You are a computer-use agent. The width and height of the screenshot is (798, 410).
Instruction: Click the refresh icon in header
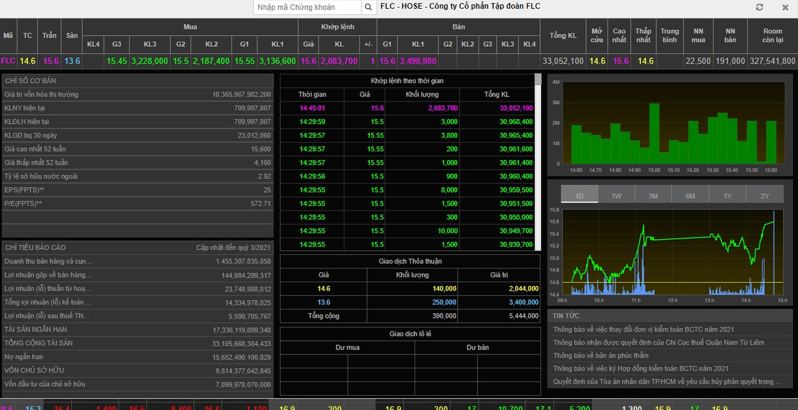(x=759, y=7)
